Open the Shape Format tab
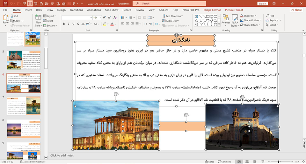306x164 pixels. (x=212, y=10)
